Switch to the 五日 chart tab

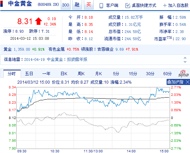tap(29, 74)
